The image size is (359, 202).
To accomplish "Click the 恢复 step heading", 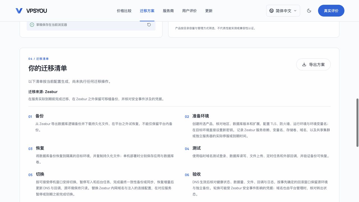I will 40,148.
